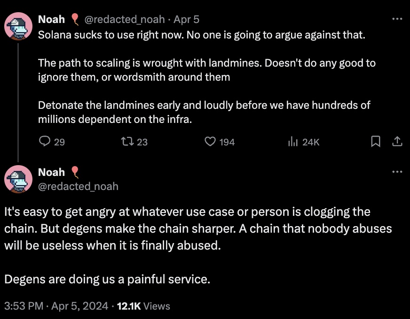The width and height of the screenshot is (410, 319).
Task: Click the balloon emoji beside Noah's second name
Action: 75,172
